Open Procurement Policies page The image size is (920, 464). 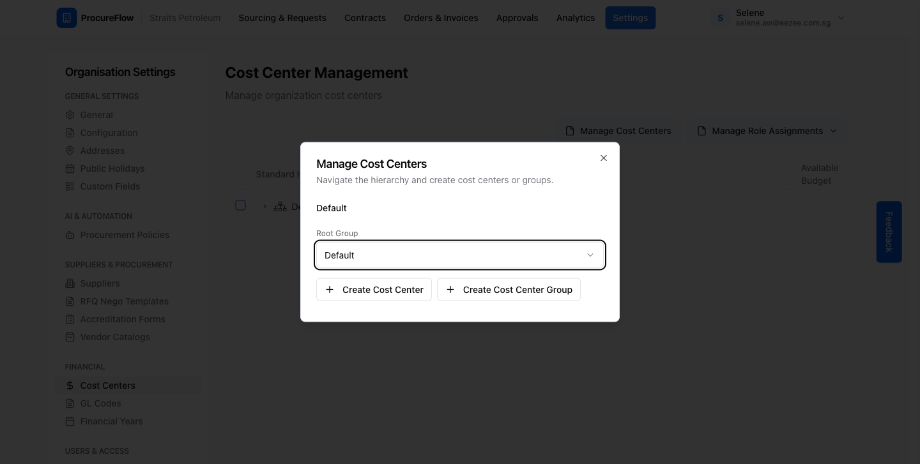pos(125,235)
